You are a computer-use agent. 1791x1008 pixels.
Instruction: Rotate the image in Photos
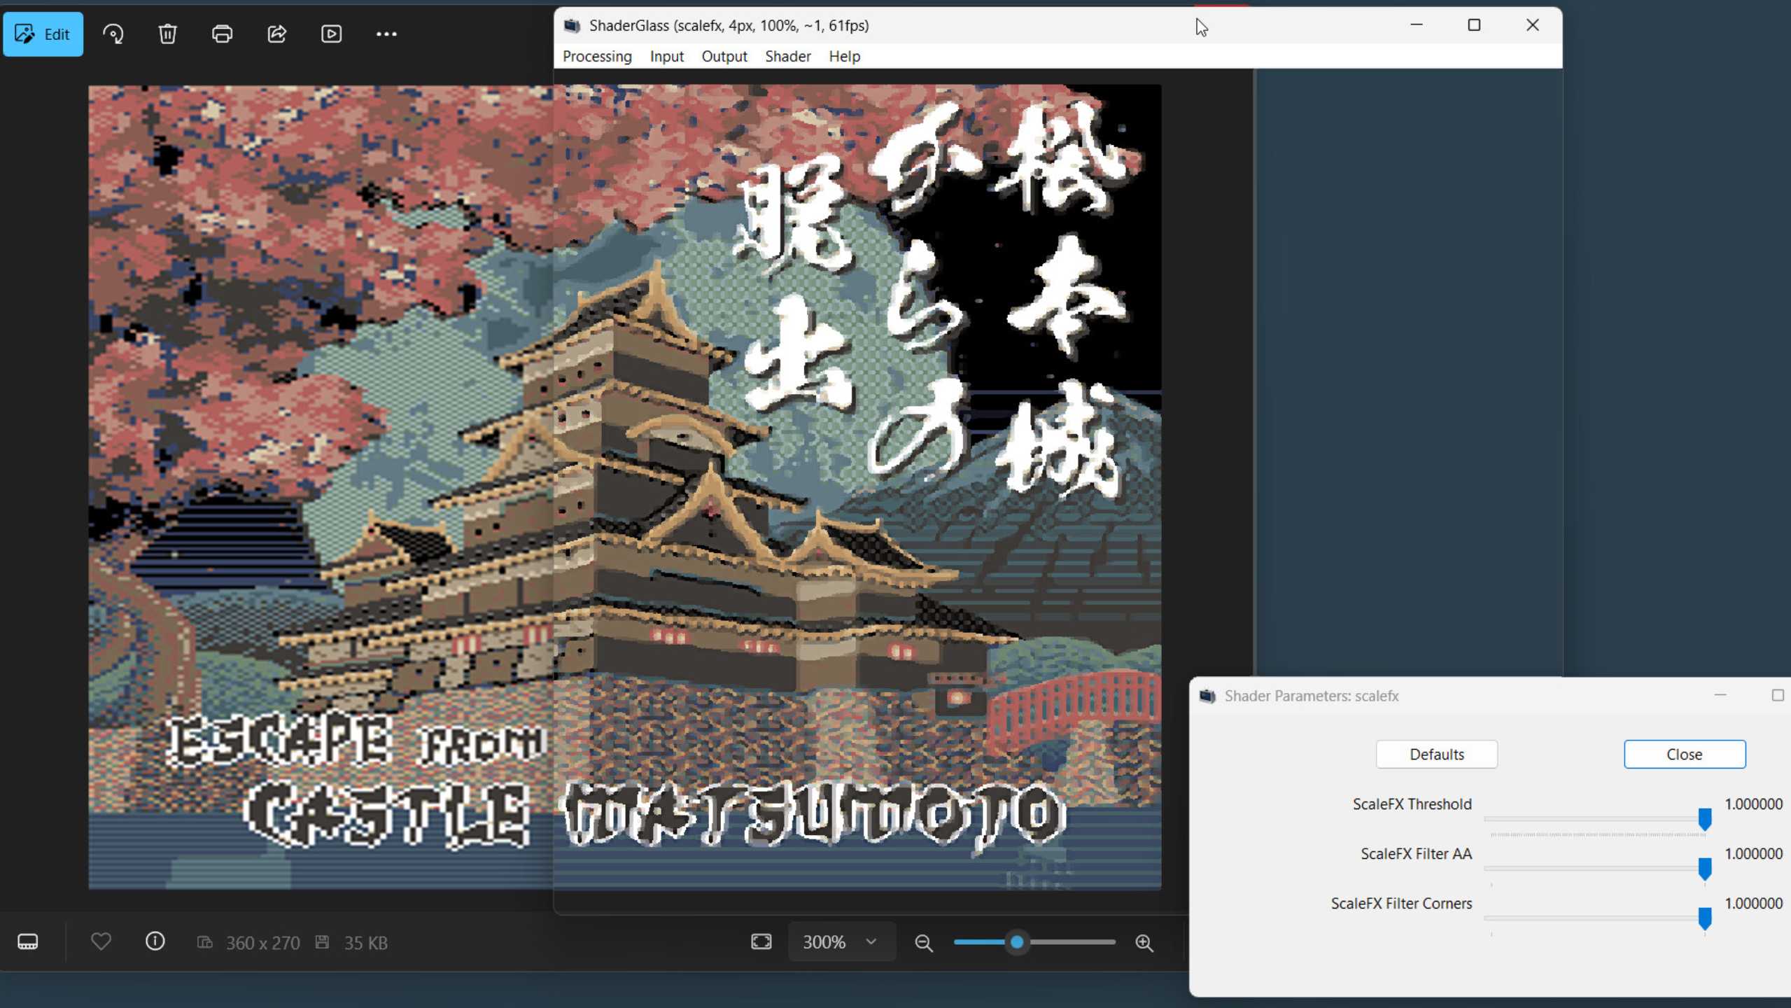click(x=113, y=34)
